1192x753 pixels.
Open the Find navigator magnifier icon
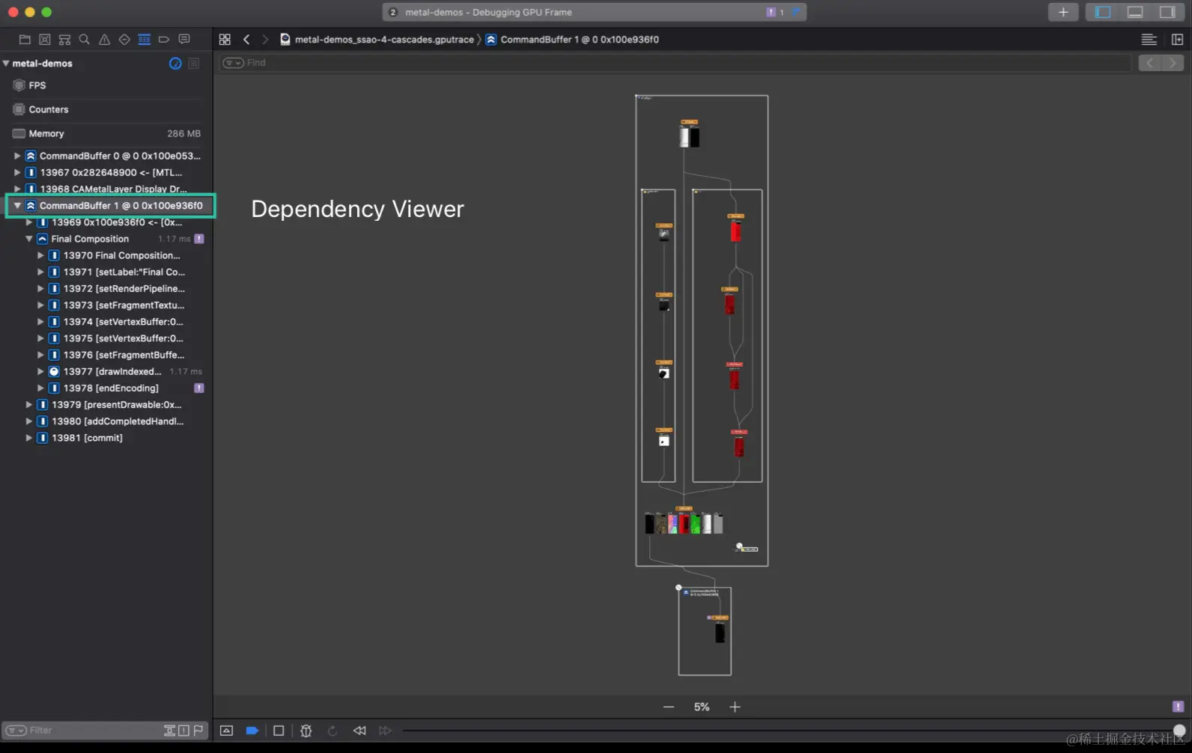tap(85, 40)
